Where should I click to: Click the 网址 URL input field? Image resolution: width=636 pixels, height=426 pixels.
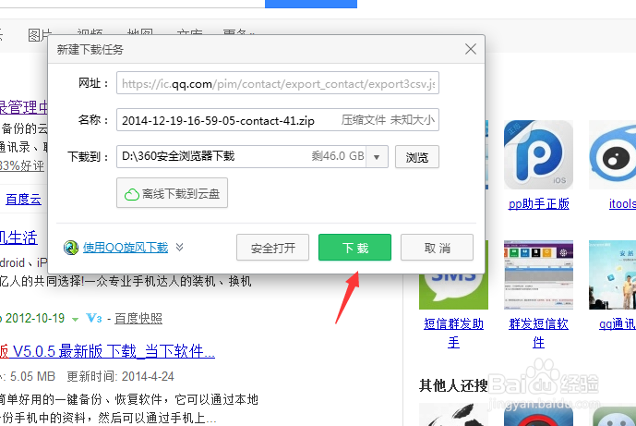(x=278, y=83)
